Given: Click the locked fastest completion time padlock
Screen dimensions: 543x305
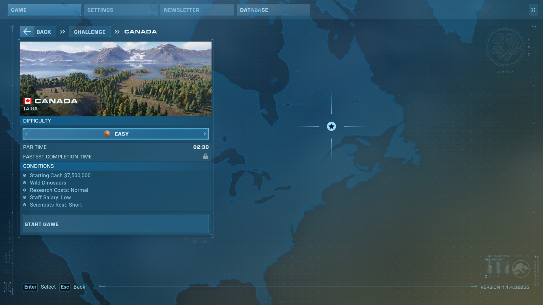Looking at the screenshot, I should coord(206,156).
